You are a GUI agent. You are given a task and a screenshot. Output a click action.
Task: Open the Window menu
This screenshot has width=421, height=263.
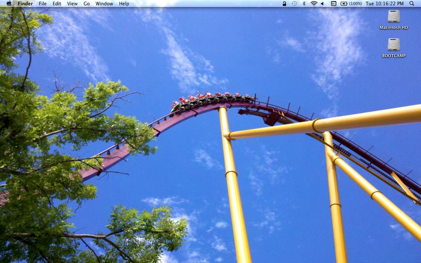[x=104, y=4]
